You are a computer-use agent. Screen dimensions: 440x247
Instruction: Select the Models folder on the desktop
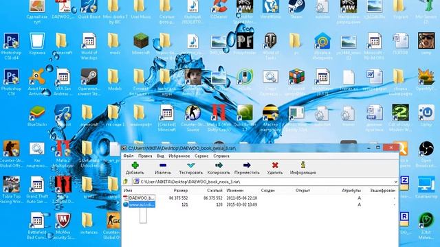pos(115,80)
